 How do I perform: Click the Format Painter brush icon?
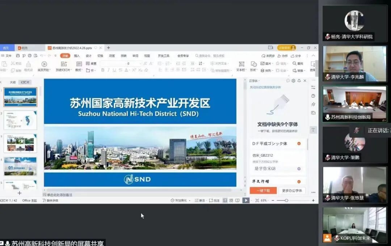(x=29, y=64)
